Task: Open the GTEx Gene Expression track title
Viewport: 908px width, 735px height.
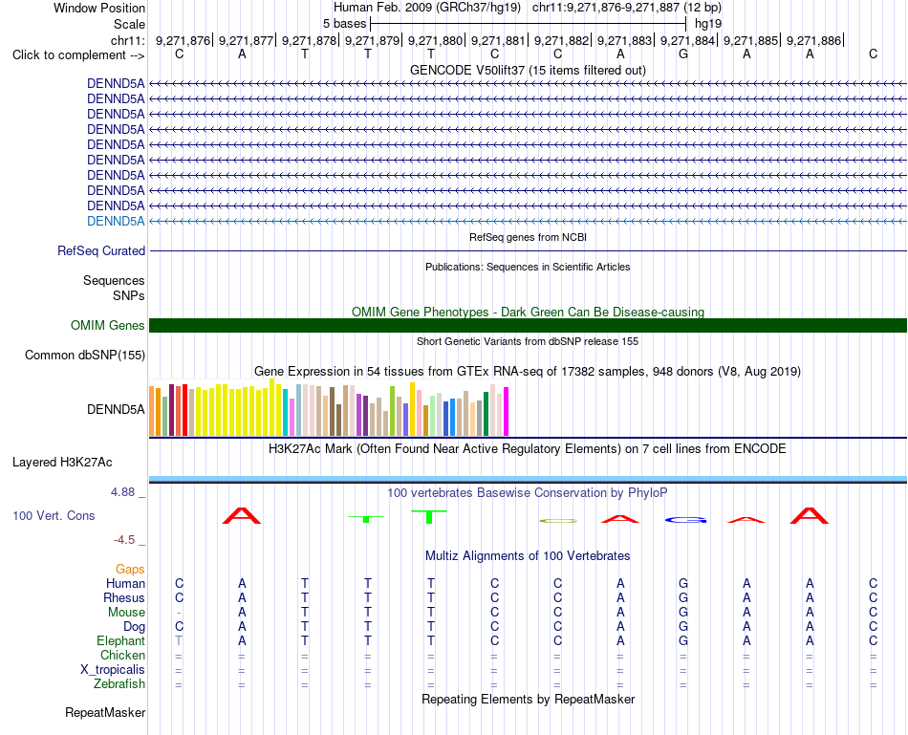Action: coord(528,371)
